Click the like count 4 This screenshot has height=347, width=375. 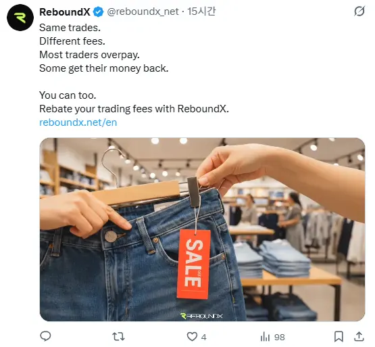coord(203,337)
